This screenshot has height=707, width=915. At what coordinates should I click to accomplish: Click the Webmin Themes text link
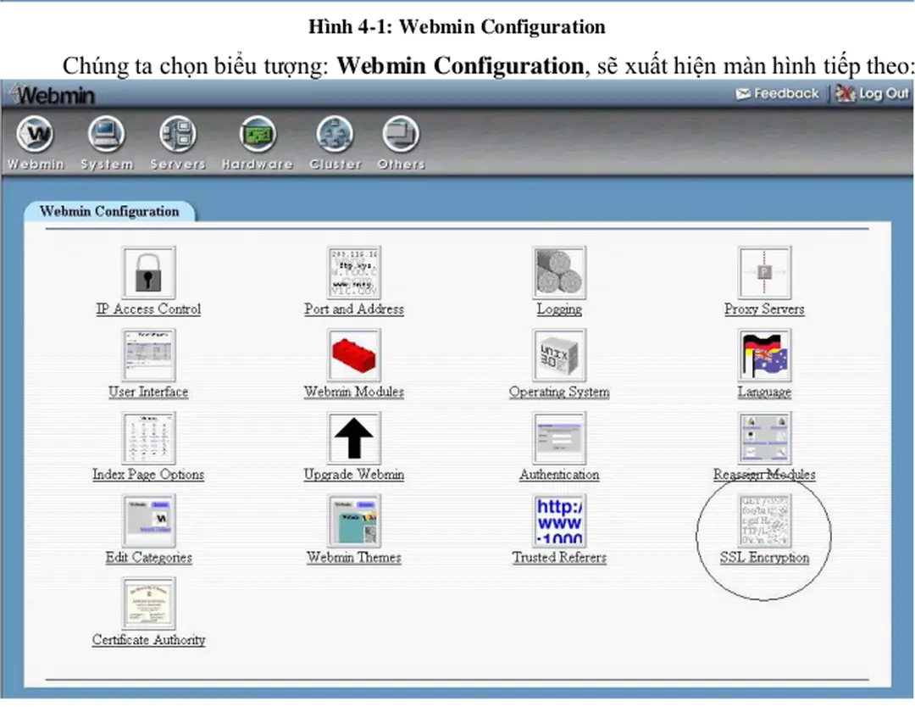(x=354, y=558)
